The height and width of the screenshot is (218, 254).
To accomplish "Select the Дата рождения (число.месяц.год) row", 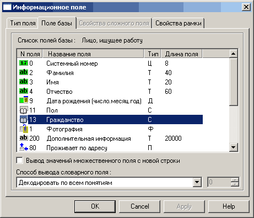I will 110,101.
